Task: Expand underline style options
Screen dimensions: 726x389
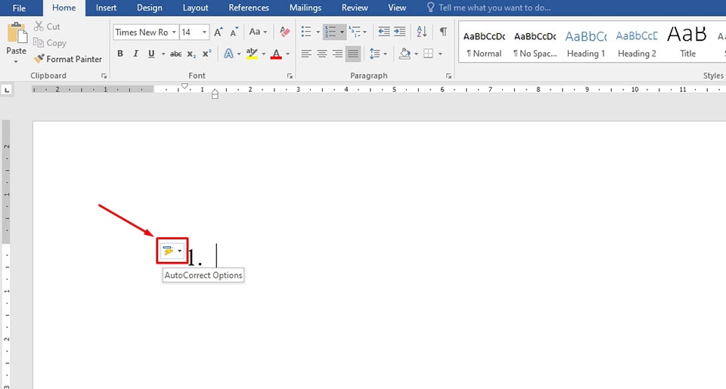Action: point(163,54)
